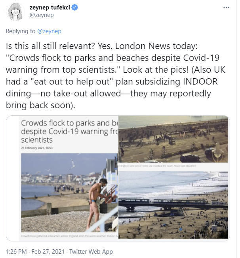Click the swimmer on pebble beach photo

pyautogui.click(x=69, y=193)
